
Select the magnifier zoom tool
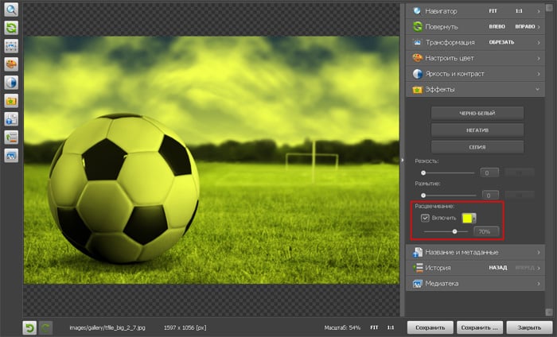click(11, 10)
